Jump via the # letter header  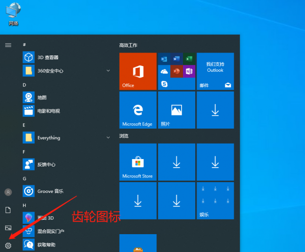[x=24, y=45]
